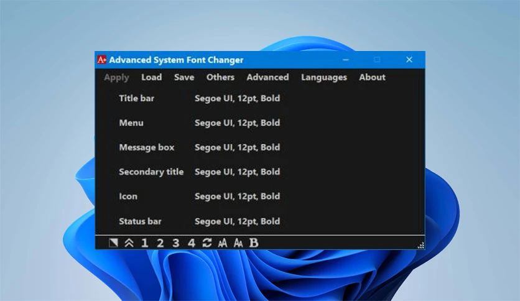This screenshot has width=520, height=301.
Task: Click the Apply menu item
Action: pyautogui.click(x=116, y=78)
